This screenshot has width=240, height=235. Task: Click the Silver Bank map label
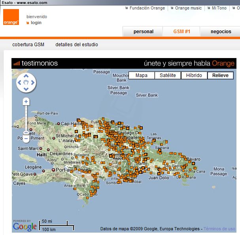[147, 95]
